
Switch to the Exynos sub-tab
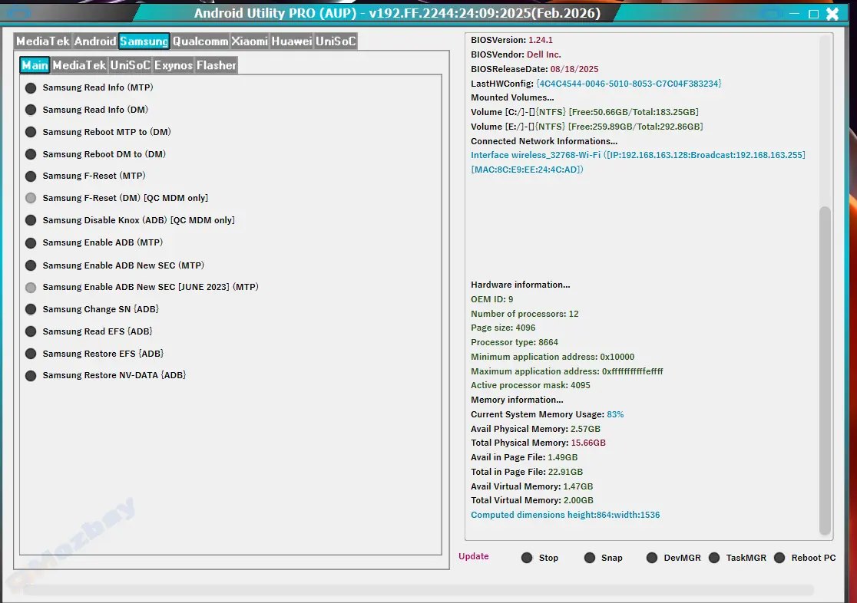pos(173,65)
